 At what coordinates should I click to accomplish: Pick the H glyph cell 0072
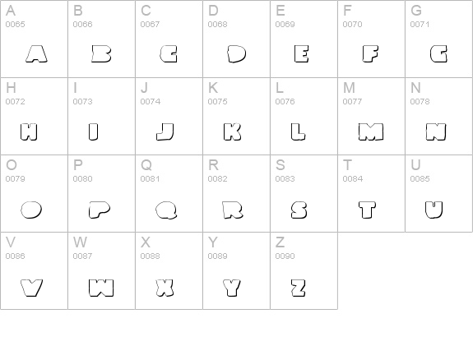click(34, 117)
